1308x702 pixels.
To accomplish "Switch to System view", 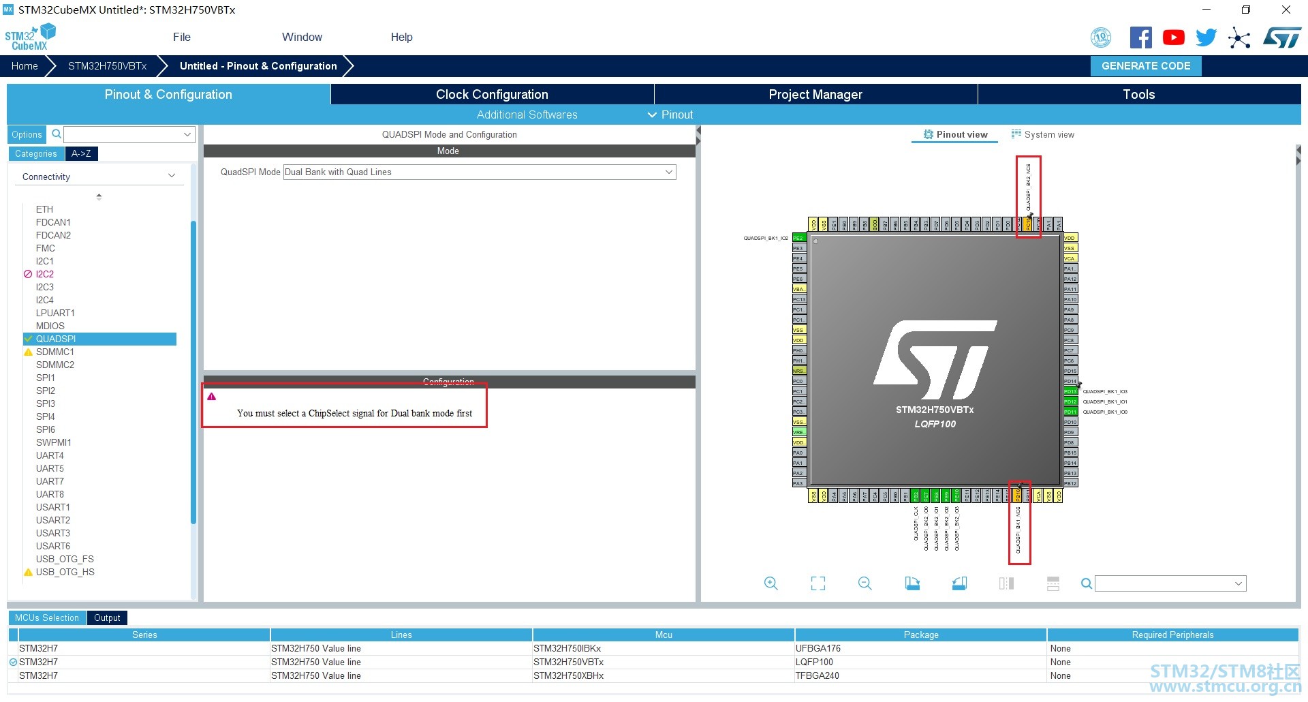I will 1042,135.
